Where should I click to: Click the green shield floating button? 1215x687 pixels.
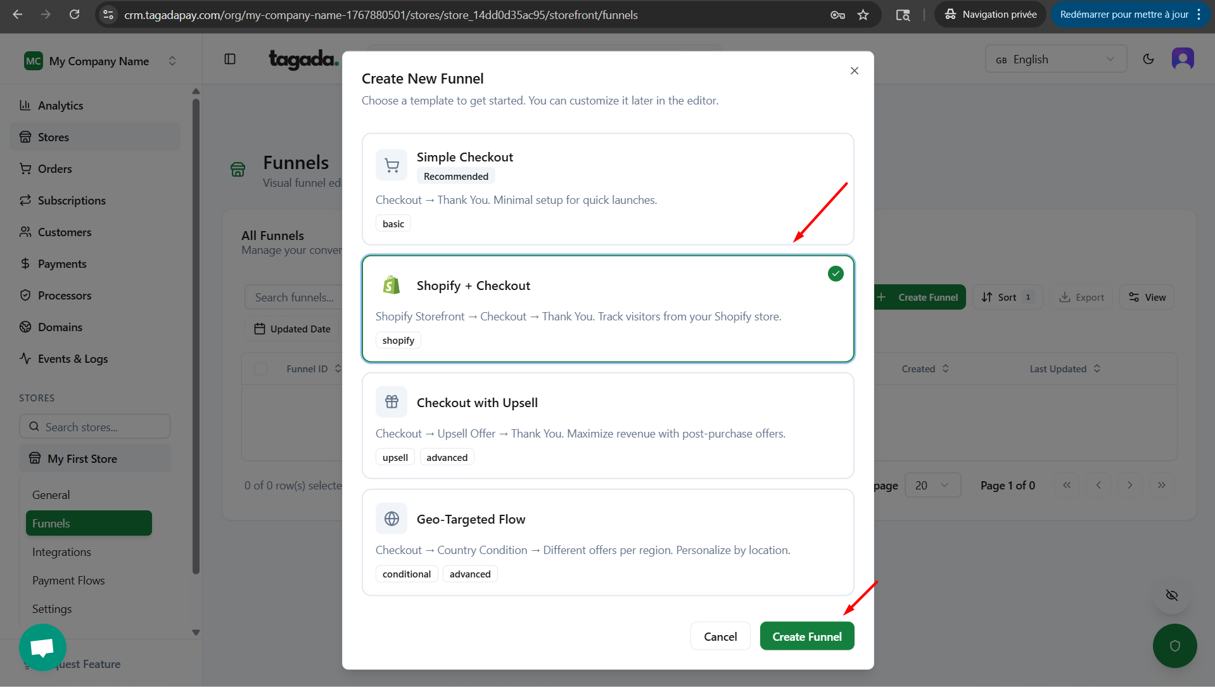point(1174,646)
